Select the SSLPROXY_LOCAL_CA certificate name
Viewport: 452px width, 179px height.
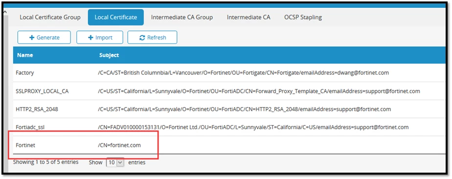(x=42, y=91)
